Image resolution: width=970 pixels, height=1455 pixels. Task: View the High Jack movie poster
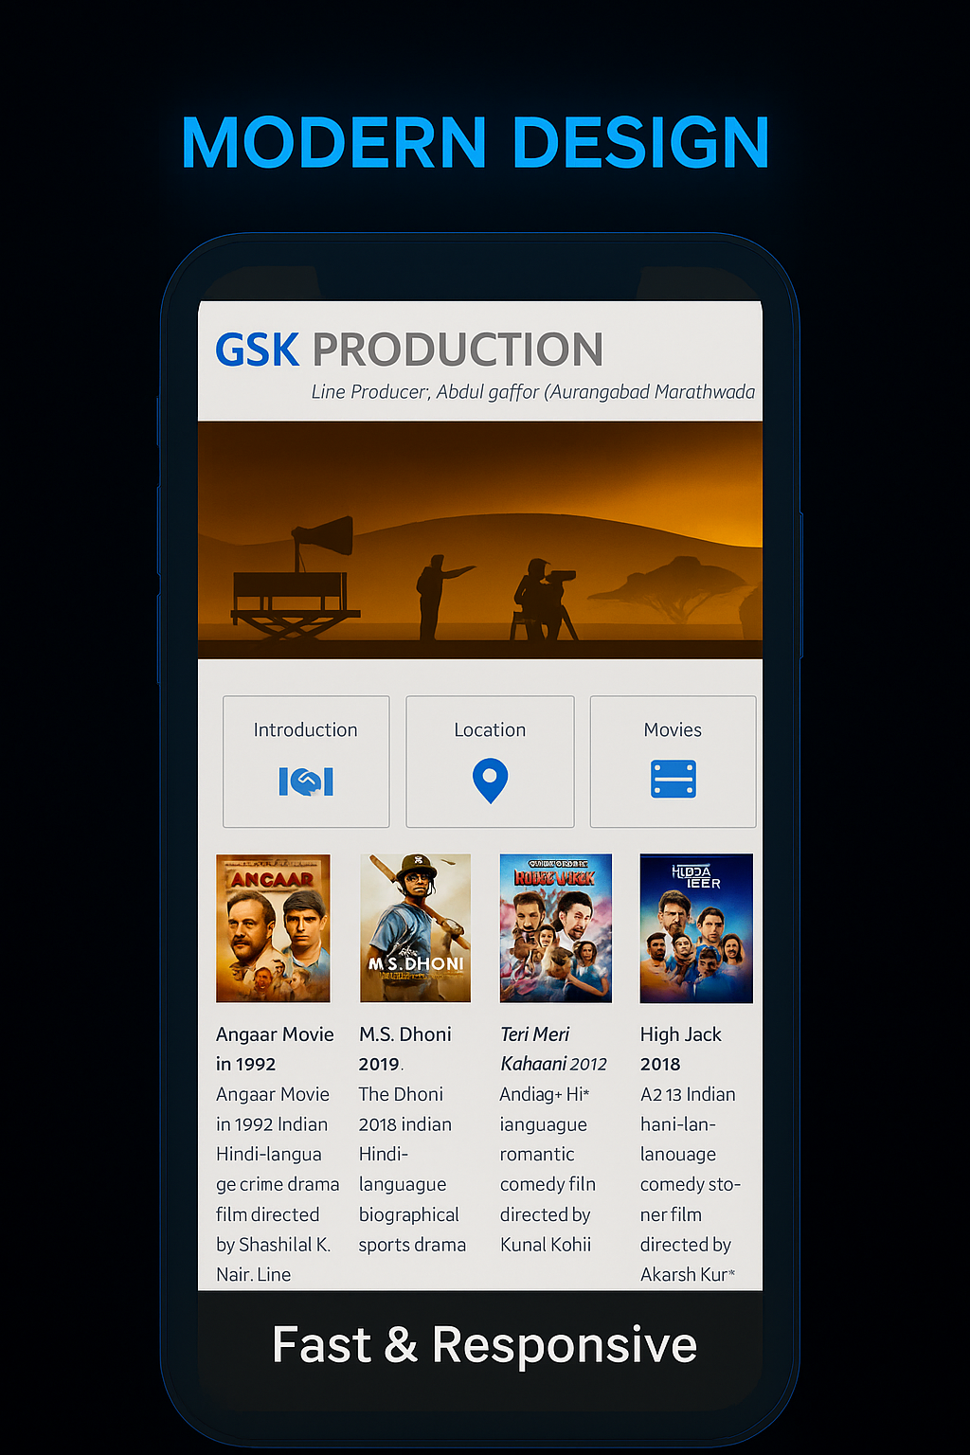(696, 928)
